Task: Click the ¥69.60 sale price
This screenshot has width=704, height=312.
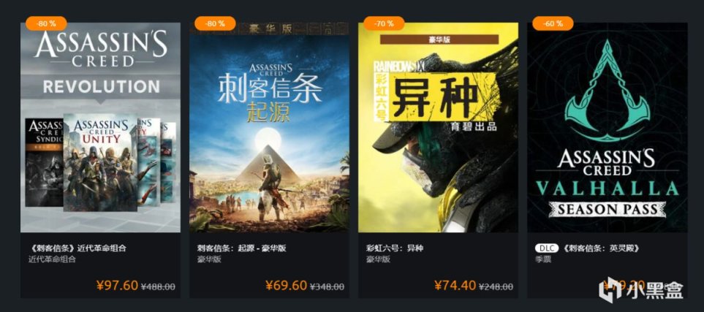Action: point(286,285)
